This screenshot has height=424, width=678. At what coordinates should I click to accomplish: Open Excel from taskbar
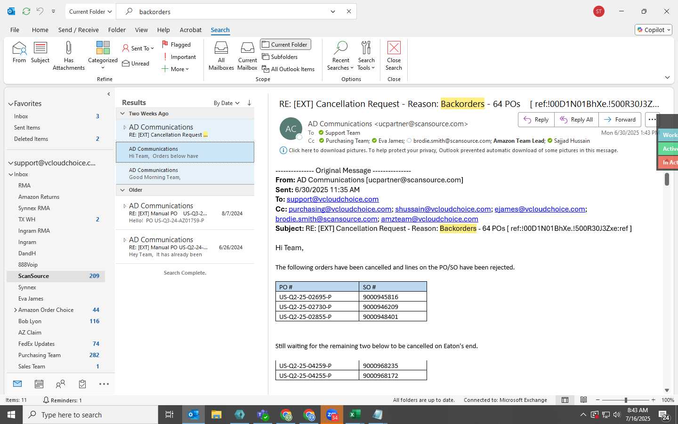[355, 415]
